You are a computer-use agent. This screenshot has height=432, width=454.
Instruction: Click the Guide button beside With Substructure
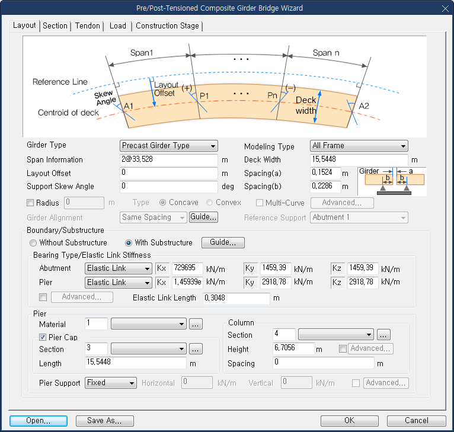coord(223,242)
